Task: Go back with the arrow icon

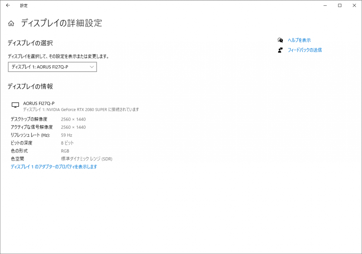Action: pyautogui.click(x=8, y=5)
